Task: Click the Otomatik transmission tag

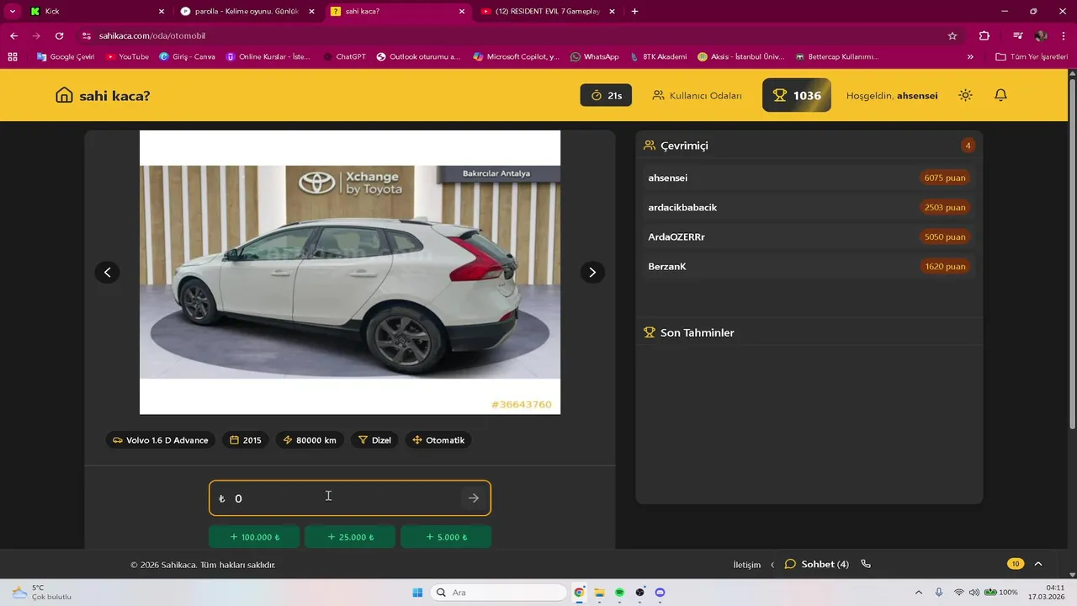Action: pyautogui.click(x=438, y=440)
